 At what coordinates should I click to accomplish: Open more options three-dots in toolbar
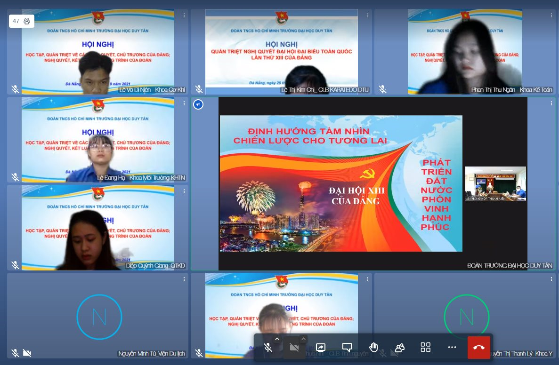click(x=452, y=347)
